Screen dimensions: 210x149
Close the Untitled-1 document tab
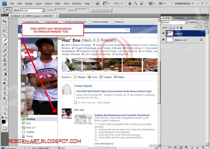(x=57, y=16)
